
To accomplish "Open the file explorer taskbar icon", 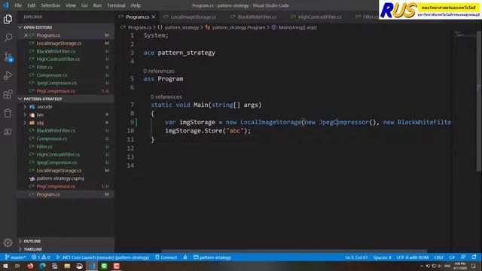I will click(67, 266).
